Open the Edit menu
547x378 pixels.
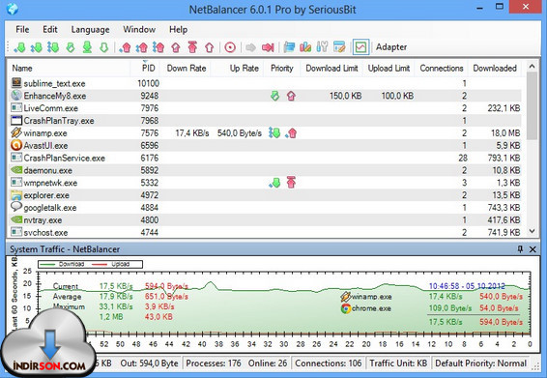[50, 29]
